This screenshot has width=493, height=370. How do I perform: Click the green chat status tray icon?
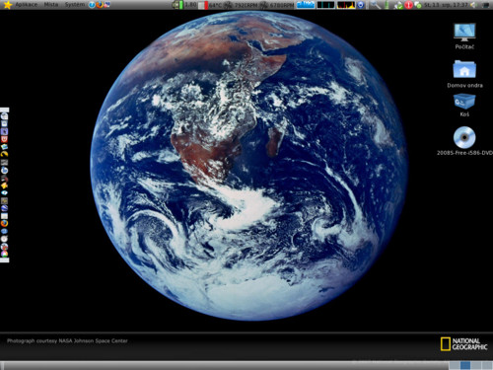tap(418, 5)
